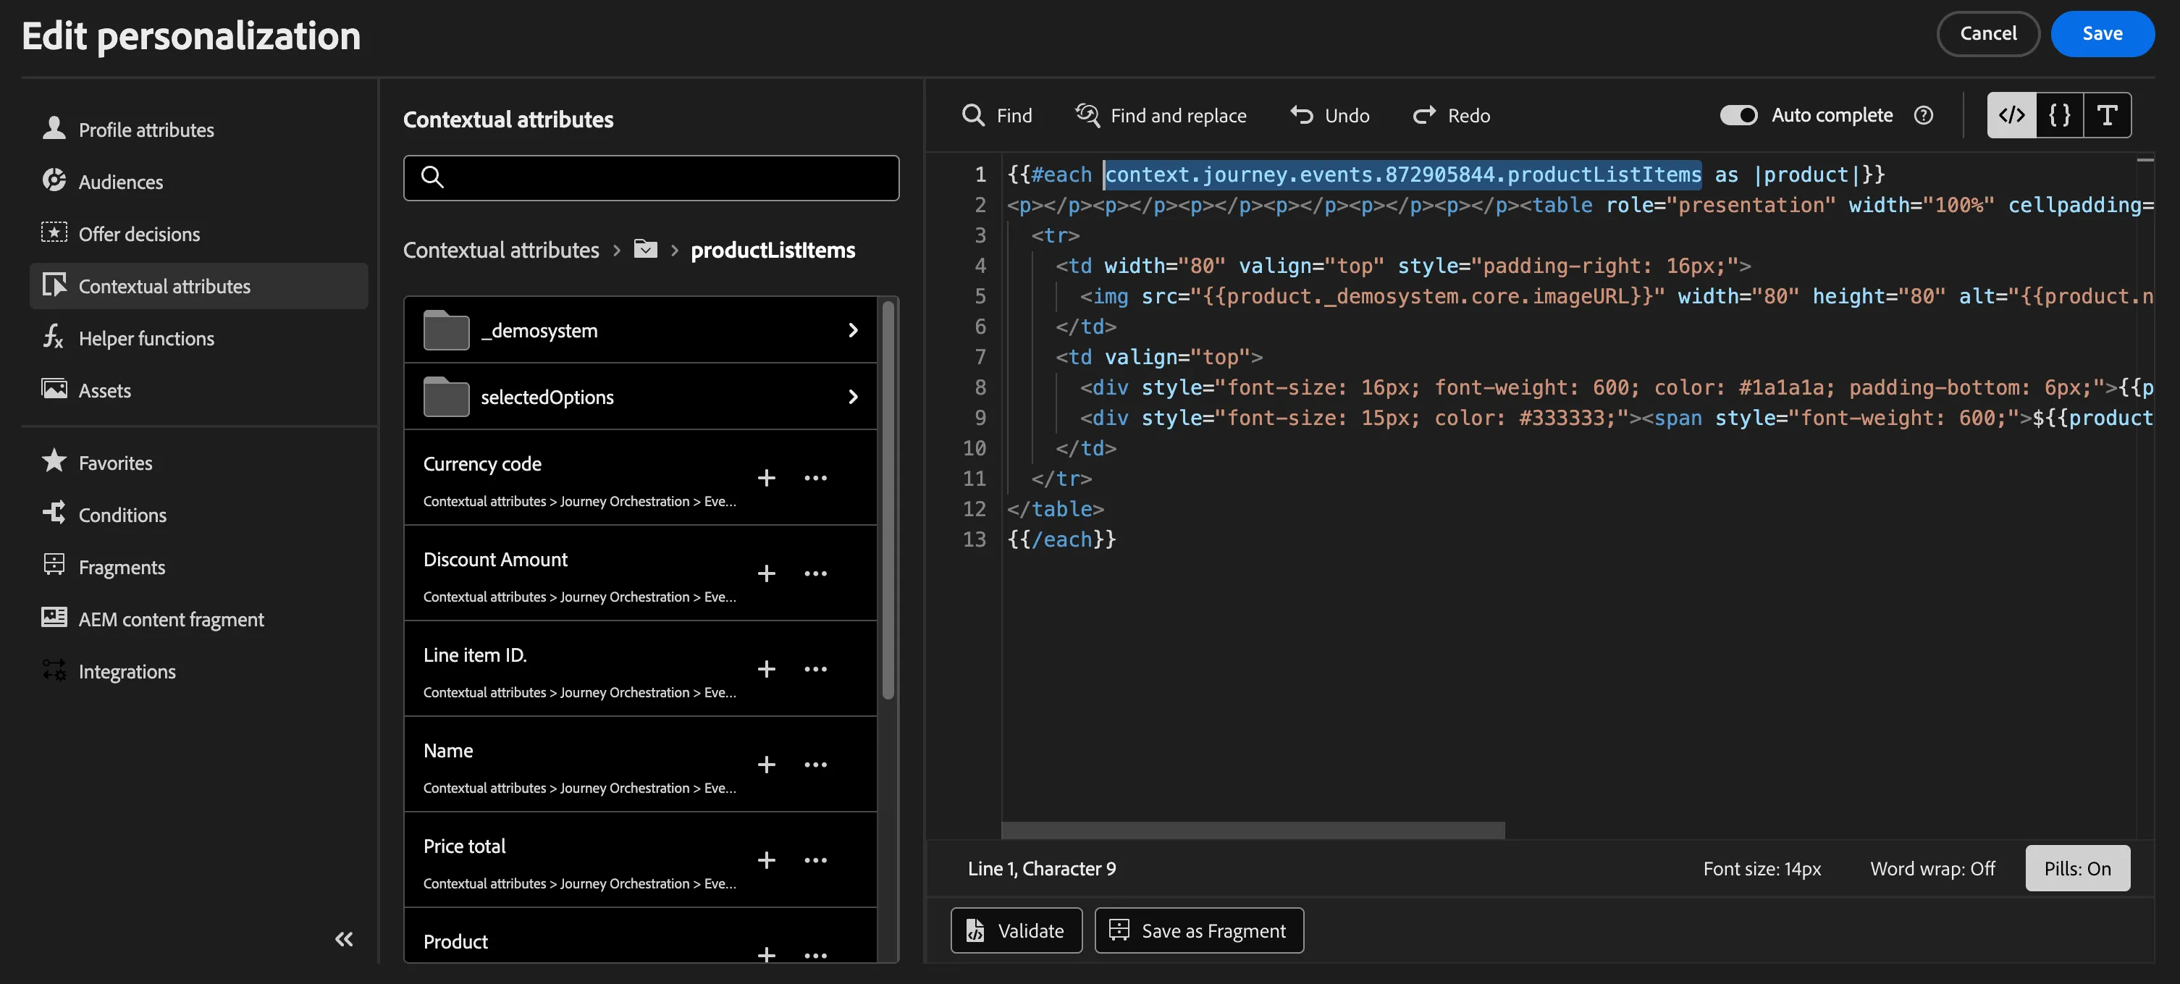Open Find and replace
The height and width of the screenshot is (984, 2180).
[x=1161, y=115]
